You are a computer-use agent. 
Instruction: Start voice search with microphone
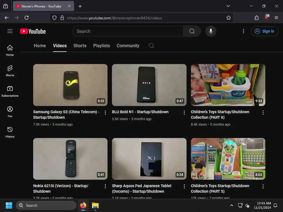(x=211, y=31)
